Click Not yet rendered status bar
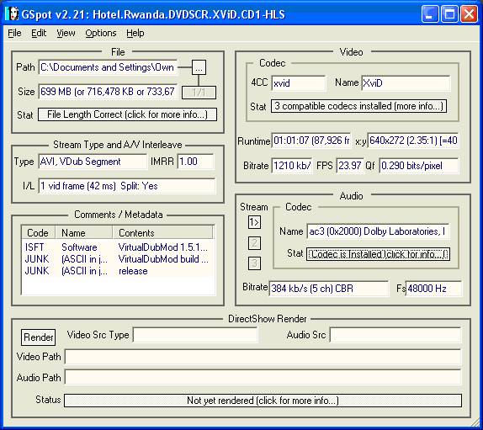483x430 pixels. click(x=263, y=401)
